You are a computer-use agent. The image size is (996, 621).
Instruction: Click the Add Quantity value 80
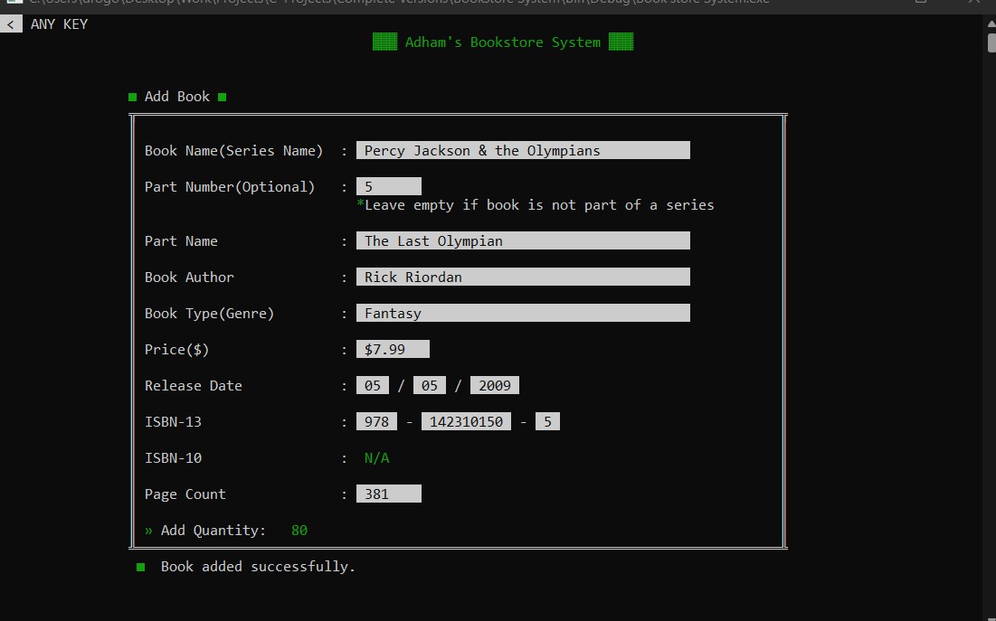pyautogui.click(x=299, y=531)
